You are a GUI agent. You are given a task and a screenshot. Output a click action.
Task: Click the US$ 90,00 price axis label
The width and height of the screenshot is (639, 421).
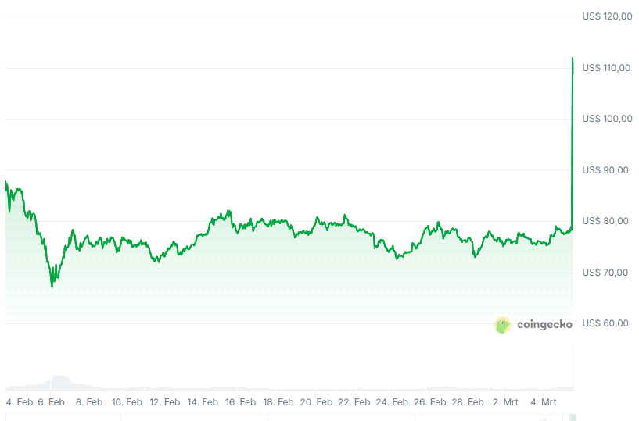click(606, 170)
